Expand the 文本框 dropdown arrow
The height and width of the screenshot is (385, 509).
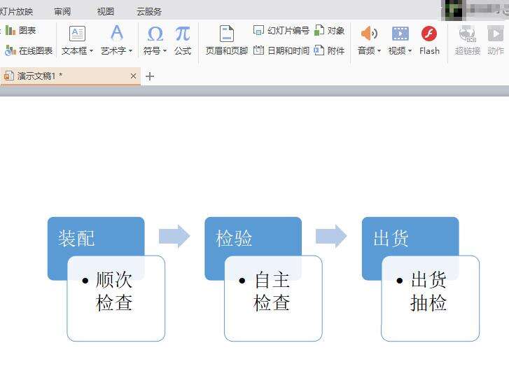tap(91, 51)
